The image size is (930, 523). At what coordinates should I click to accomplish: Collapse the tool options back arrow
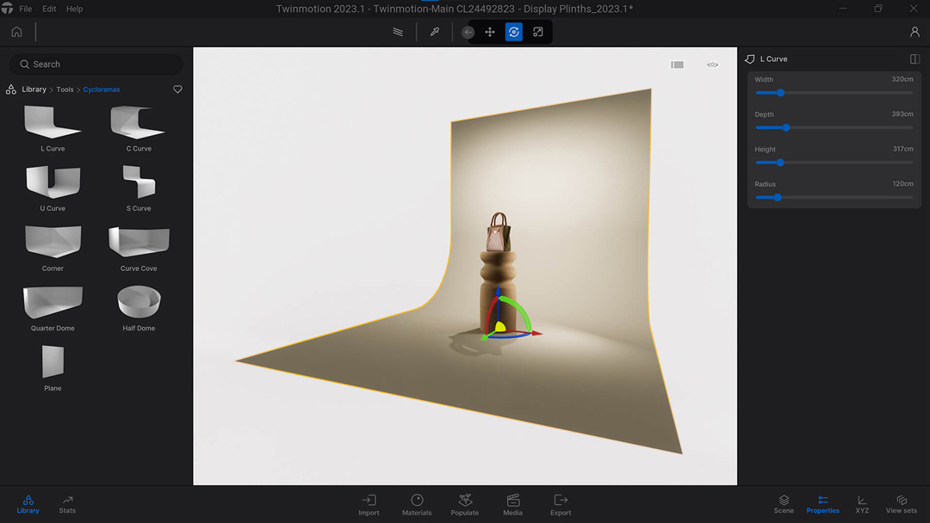click(x=468, y=32)
